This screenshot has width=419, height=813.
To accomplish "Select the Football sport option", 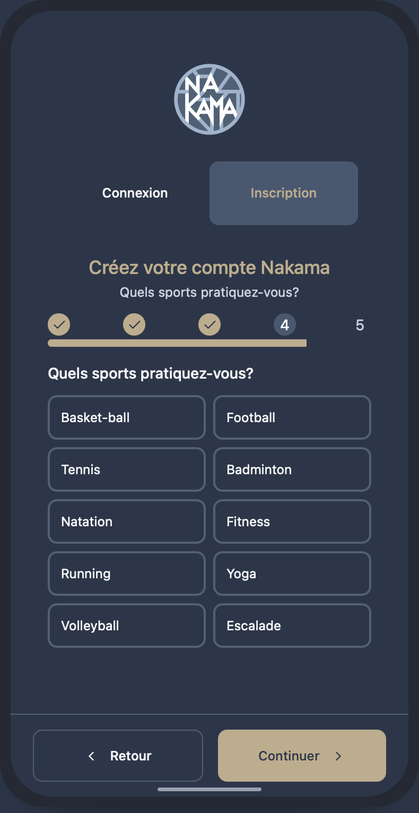I will [x=292, y=417].
